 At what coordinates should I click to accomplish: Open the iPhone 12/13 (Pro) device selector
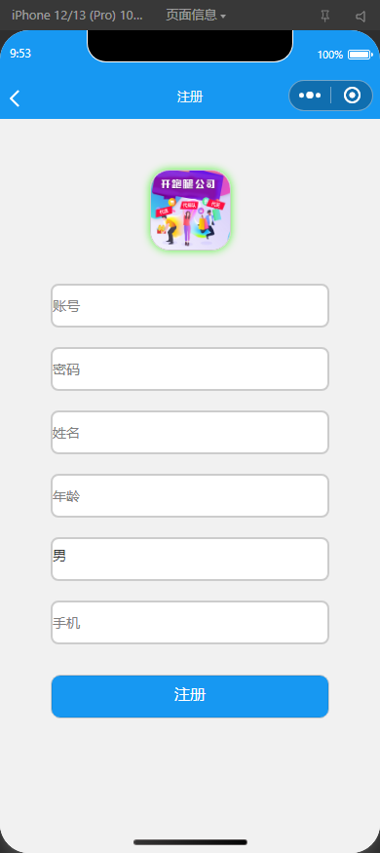pyautogui.click(x=77, y=16)
